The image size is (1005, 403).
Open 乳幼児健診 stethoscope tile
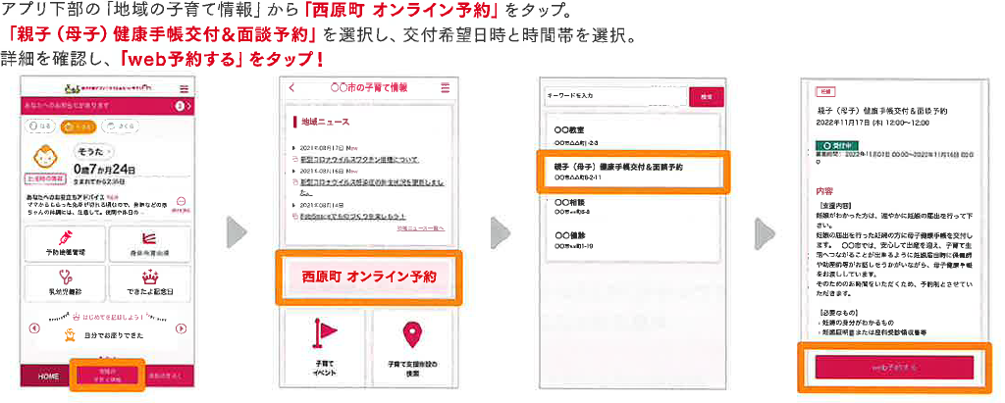(x=67, y=282)
